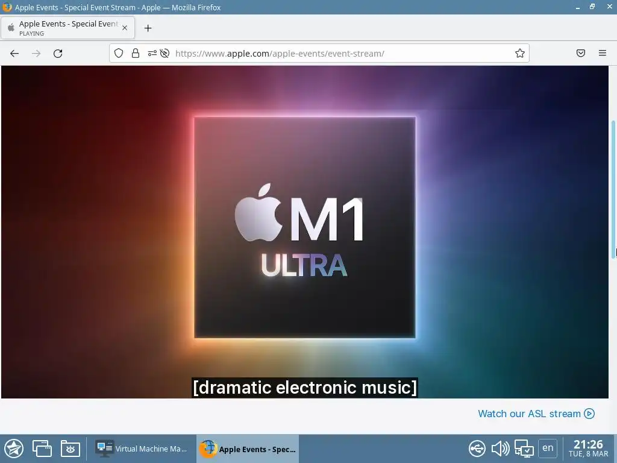Switch to Virtual Machine Manager taskbar item
This screenshot has width=617, height=463.
click(x=142, y=449)
